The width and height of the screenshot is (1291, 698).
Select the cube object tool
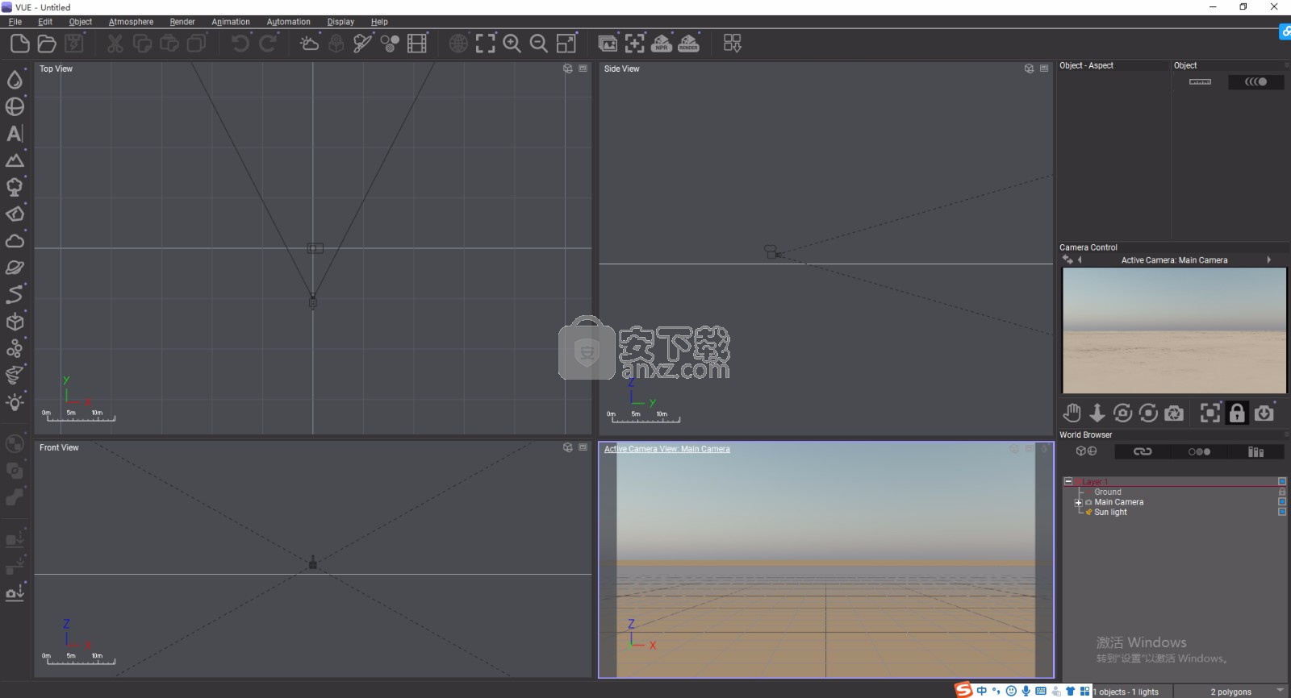pyautogui.click(x=15, y=322)
